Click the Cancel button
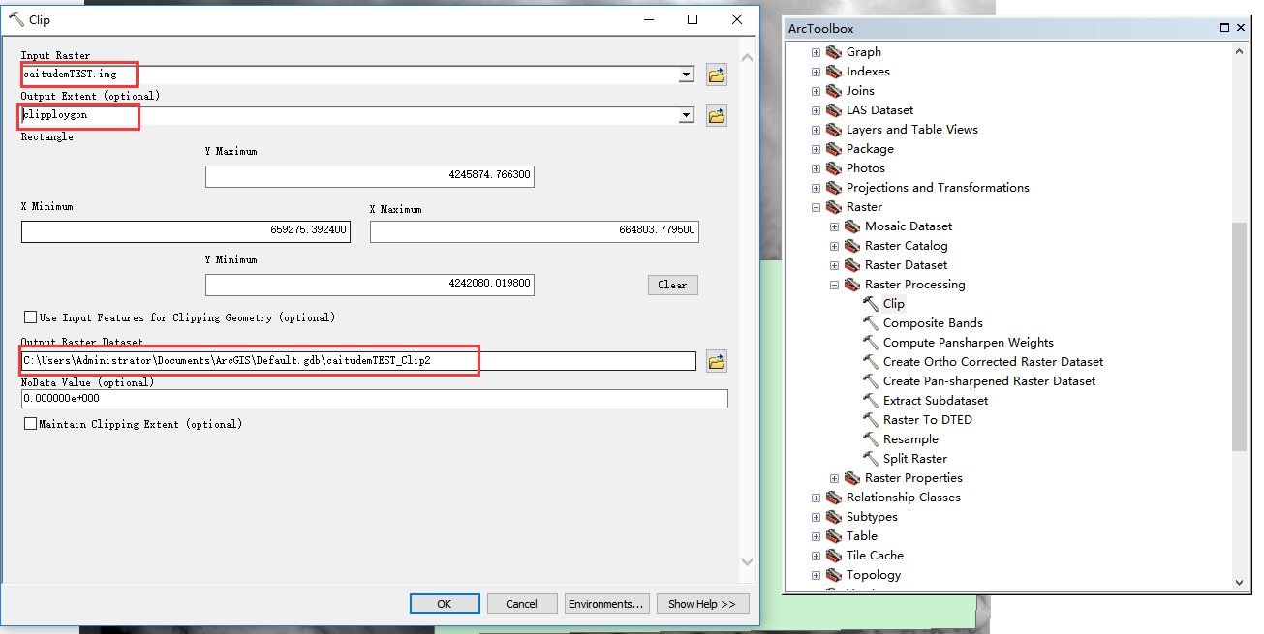 click(x=521, y=604)
